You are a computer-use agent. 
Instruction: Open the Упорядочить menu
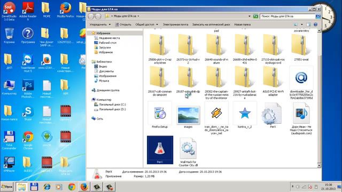point(100,25)
